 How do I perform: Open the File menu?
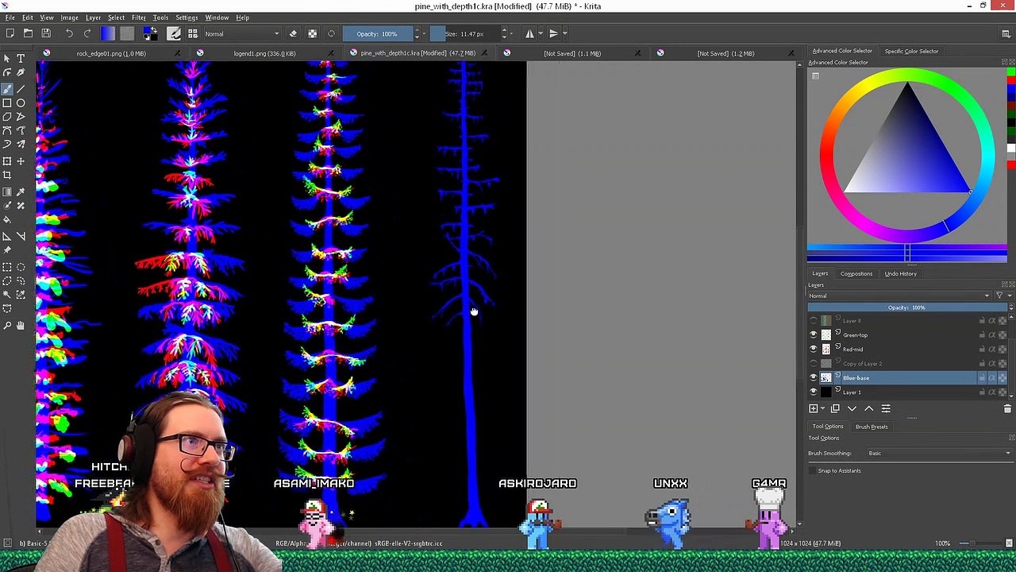click(10, 17)
